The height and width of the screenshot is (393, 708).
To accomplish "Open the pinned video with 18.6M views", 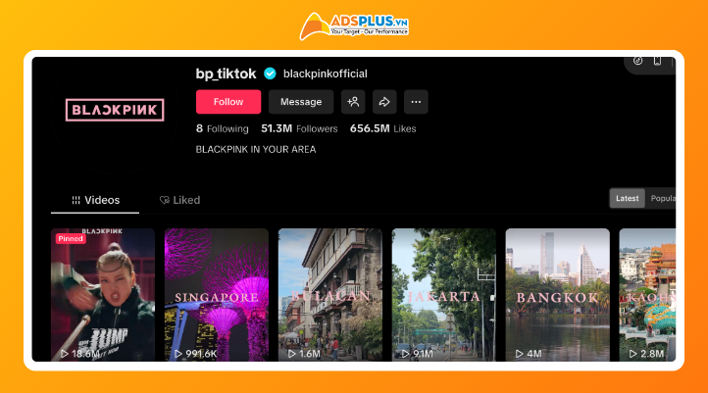I will 103,295.
